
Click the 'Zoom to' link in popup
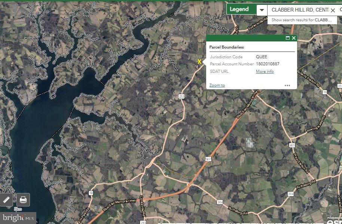tap(217, 85)
